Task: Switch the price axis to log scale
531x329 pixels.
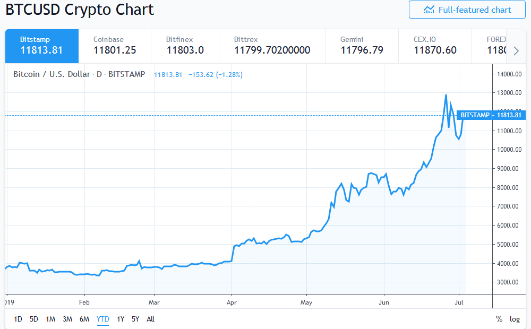Action: point(514,319)
